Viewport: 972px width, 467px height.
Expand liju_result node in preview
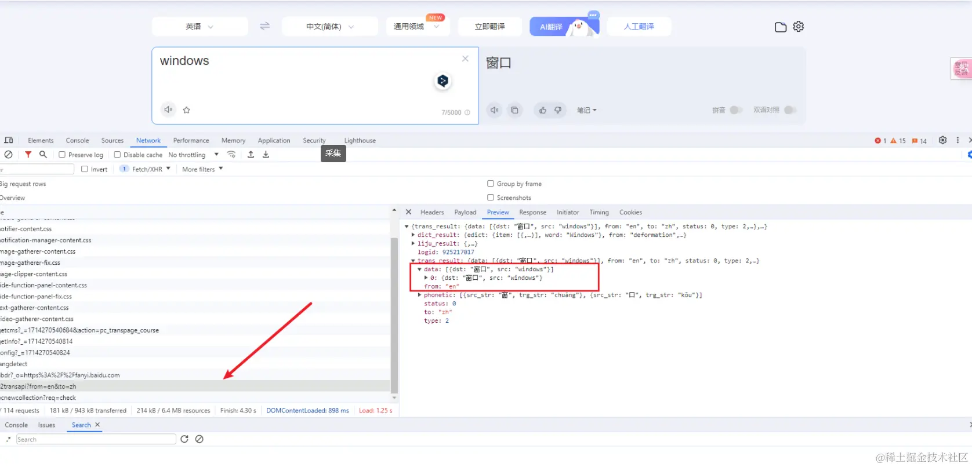tap(413, 243)
